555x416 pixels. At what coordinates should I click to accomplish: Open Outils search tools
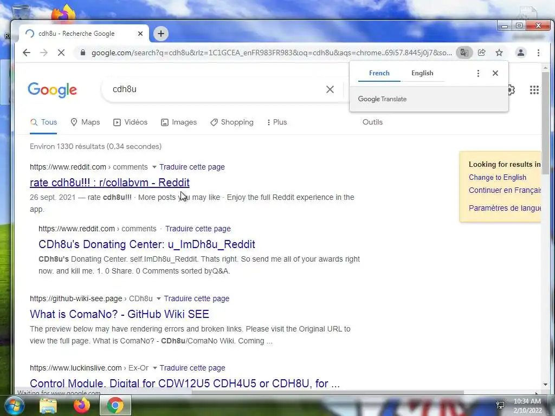click(x=372, y=122)
